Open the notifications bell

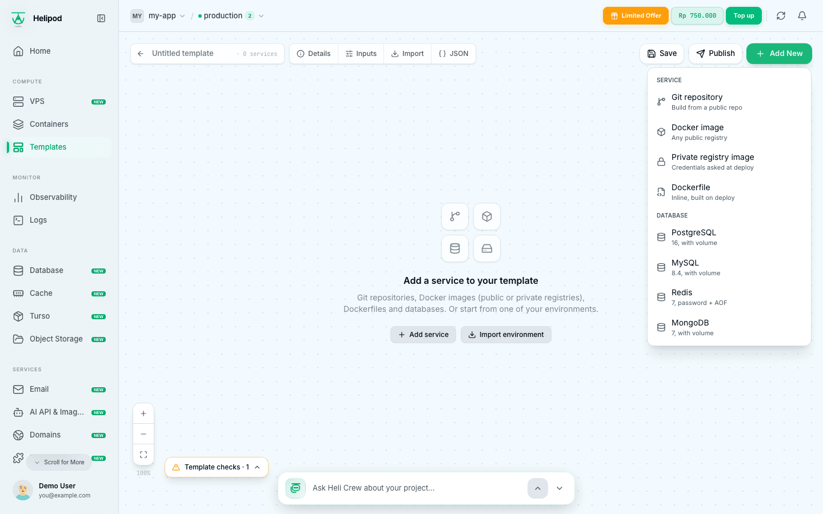coord(802,16)
